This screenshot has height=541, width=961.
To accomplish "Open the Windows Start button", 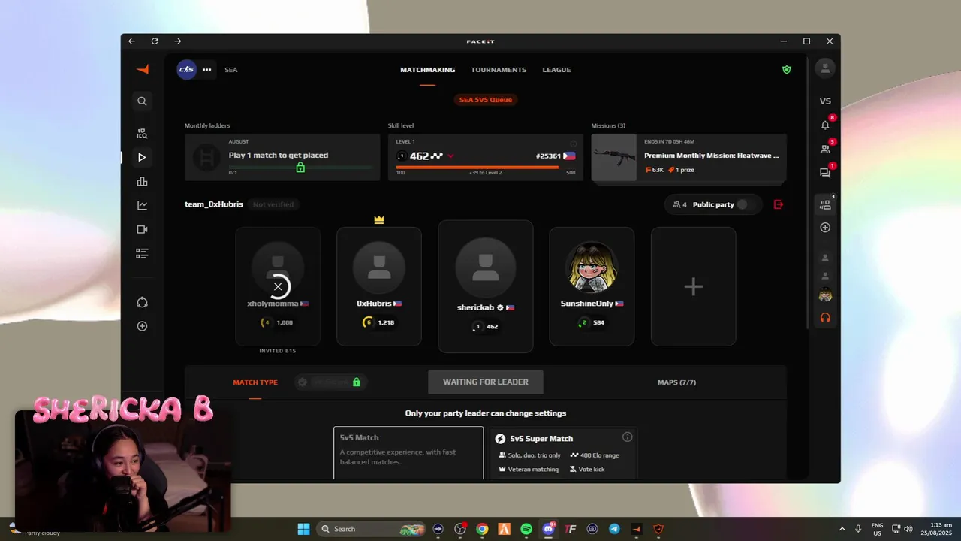I will point(303,529).
